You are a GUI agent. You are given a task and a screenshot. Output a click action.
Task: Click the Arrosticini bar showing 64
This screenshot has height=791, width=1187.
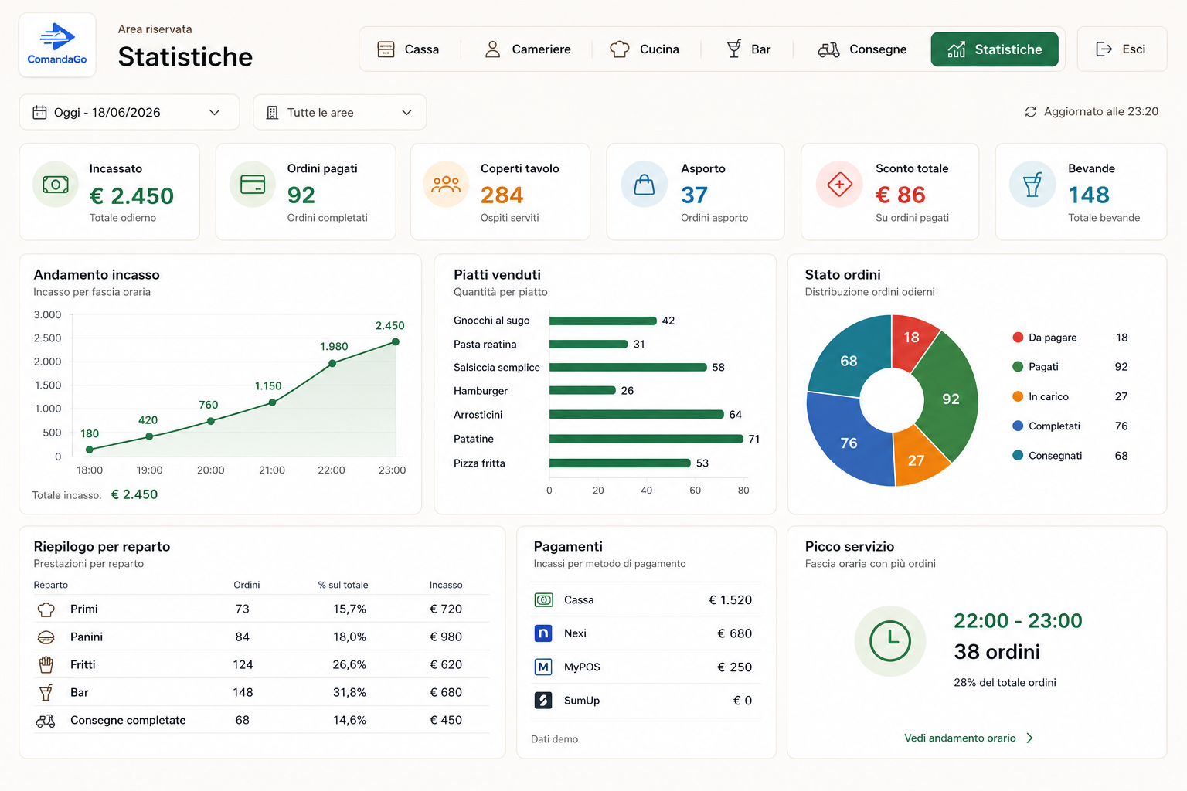637,415
